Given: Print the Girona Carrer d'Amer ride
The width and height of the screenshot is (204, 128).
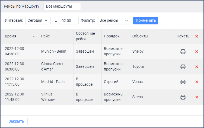Looking at the screenshot, I should pos(183,67).
